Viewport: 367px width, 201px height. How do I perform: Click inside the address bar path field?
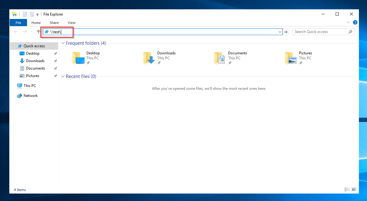tap(163, 32)
